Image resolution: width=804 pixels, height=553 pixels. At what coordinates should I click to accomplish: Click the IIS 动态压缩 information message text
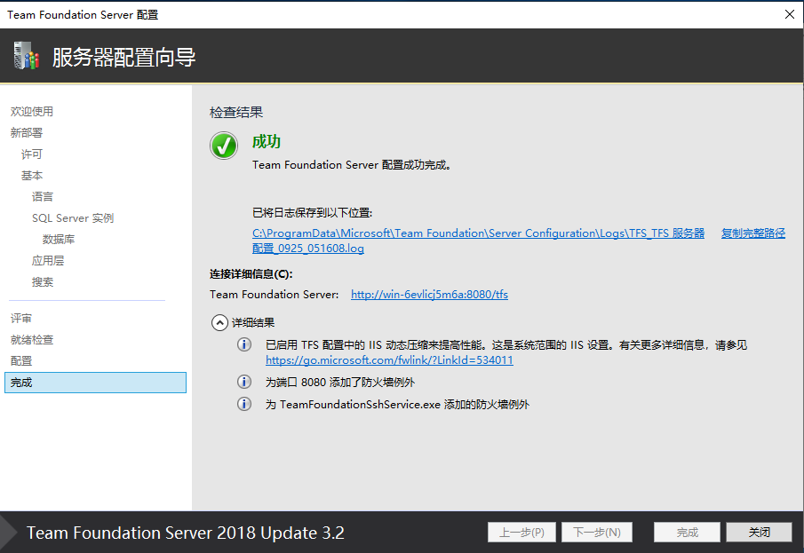pos(506,345)
